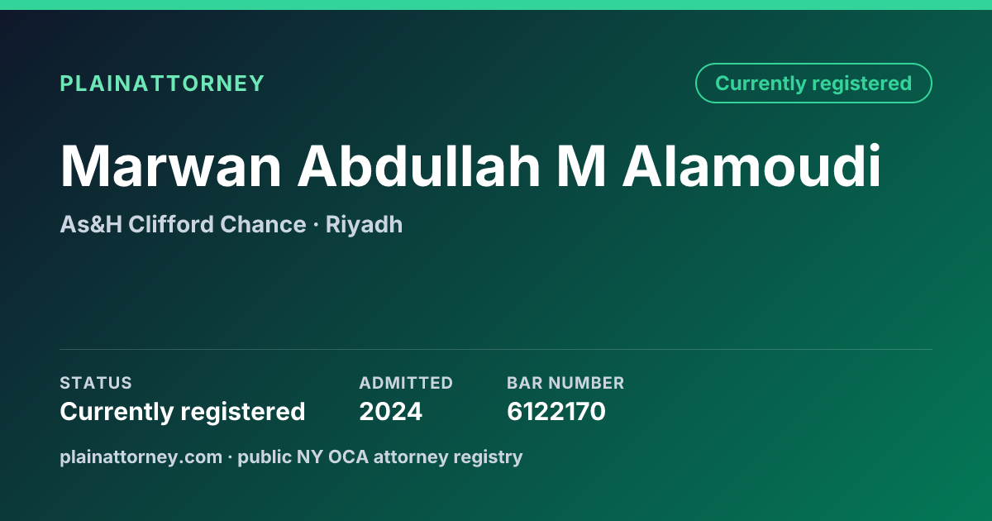The height and width of the screenshot is (521, 992).
Task: Click the public NY OCA attorney registry text
Action: coord(380,457)
